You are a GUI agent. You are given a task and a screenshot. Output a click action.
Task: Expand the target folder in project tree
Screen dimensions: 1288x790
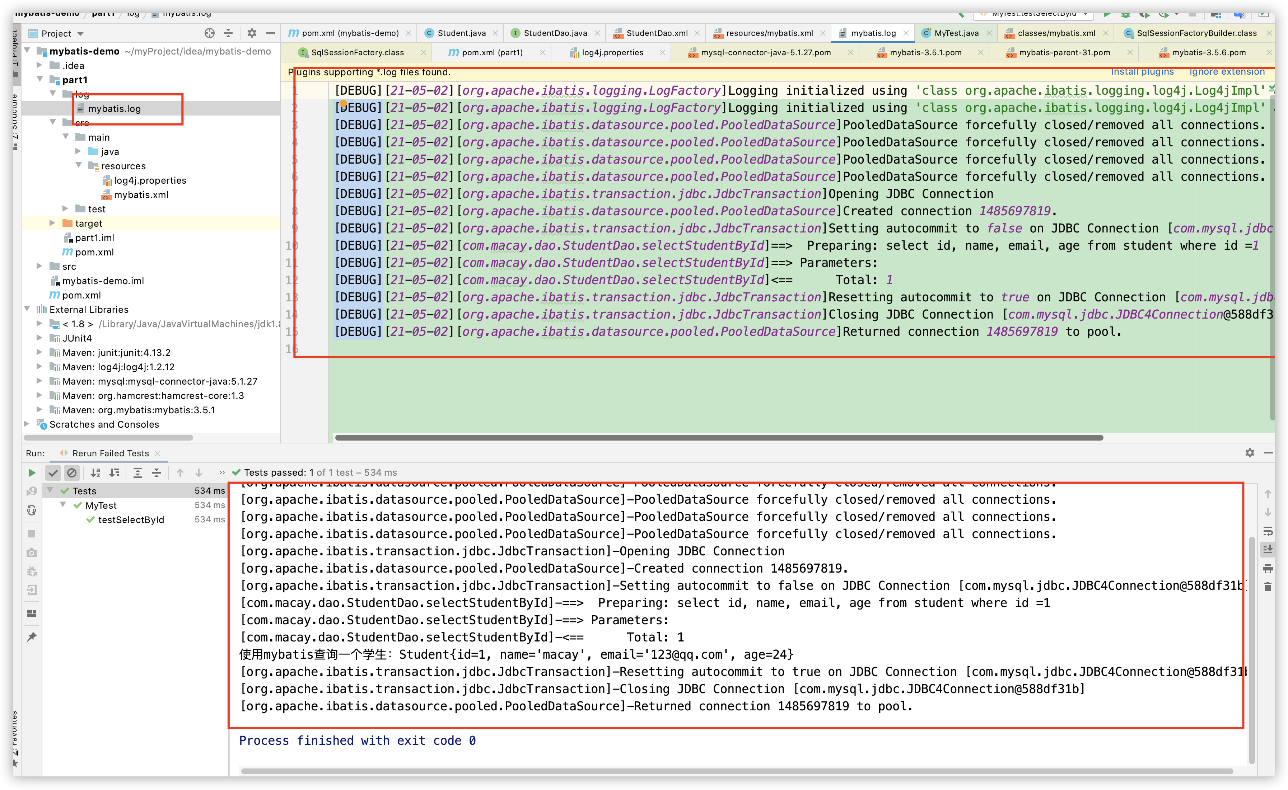pyautogui.click(x=52, y=223)
